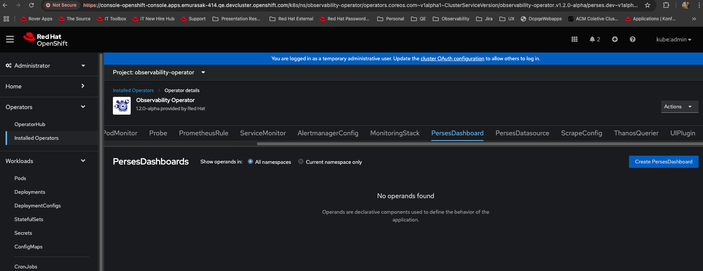Open the Rover Apps bookmark
This screenshot has width=703, height=271.
click(37, 19)
